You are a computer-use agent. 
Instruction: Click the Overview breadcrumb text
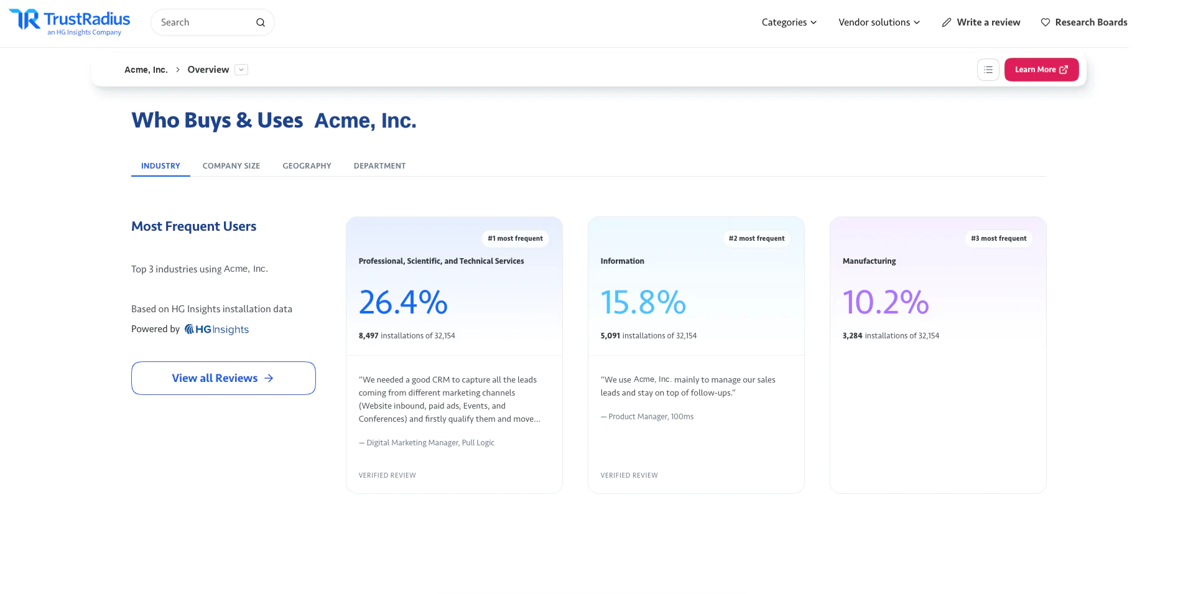click(208, 70)
